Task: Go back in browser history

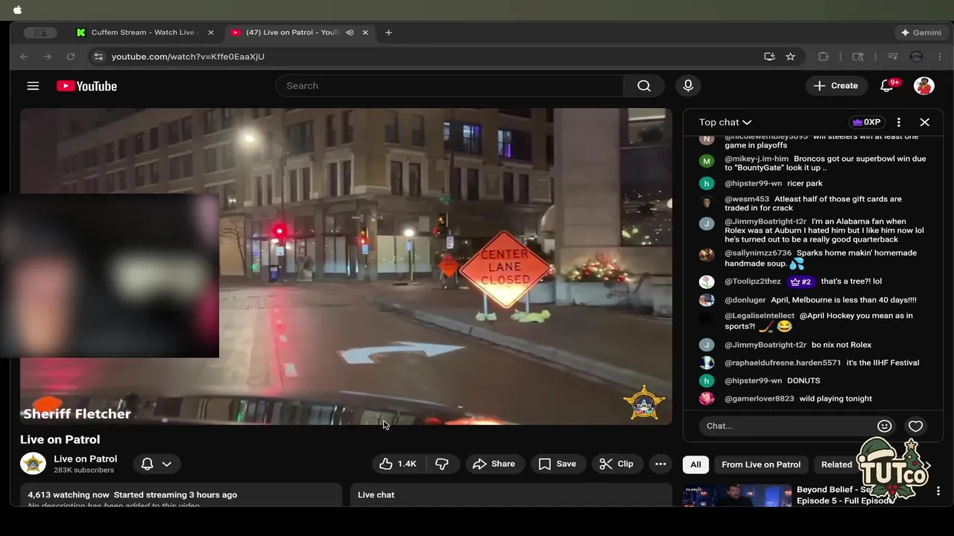Action: point(24,57)
